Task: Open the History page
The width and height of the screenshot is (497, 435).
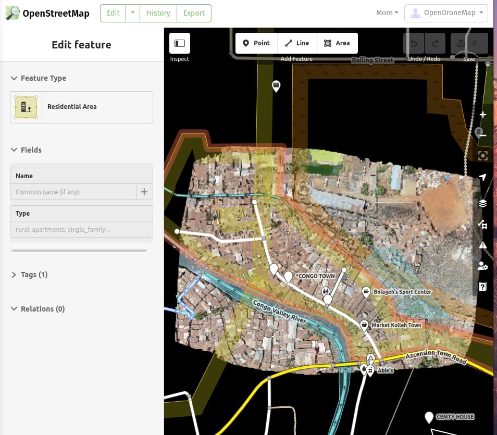Action: 158,13
